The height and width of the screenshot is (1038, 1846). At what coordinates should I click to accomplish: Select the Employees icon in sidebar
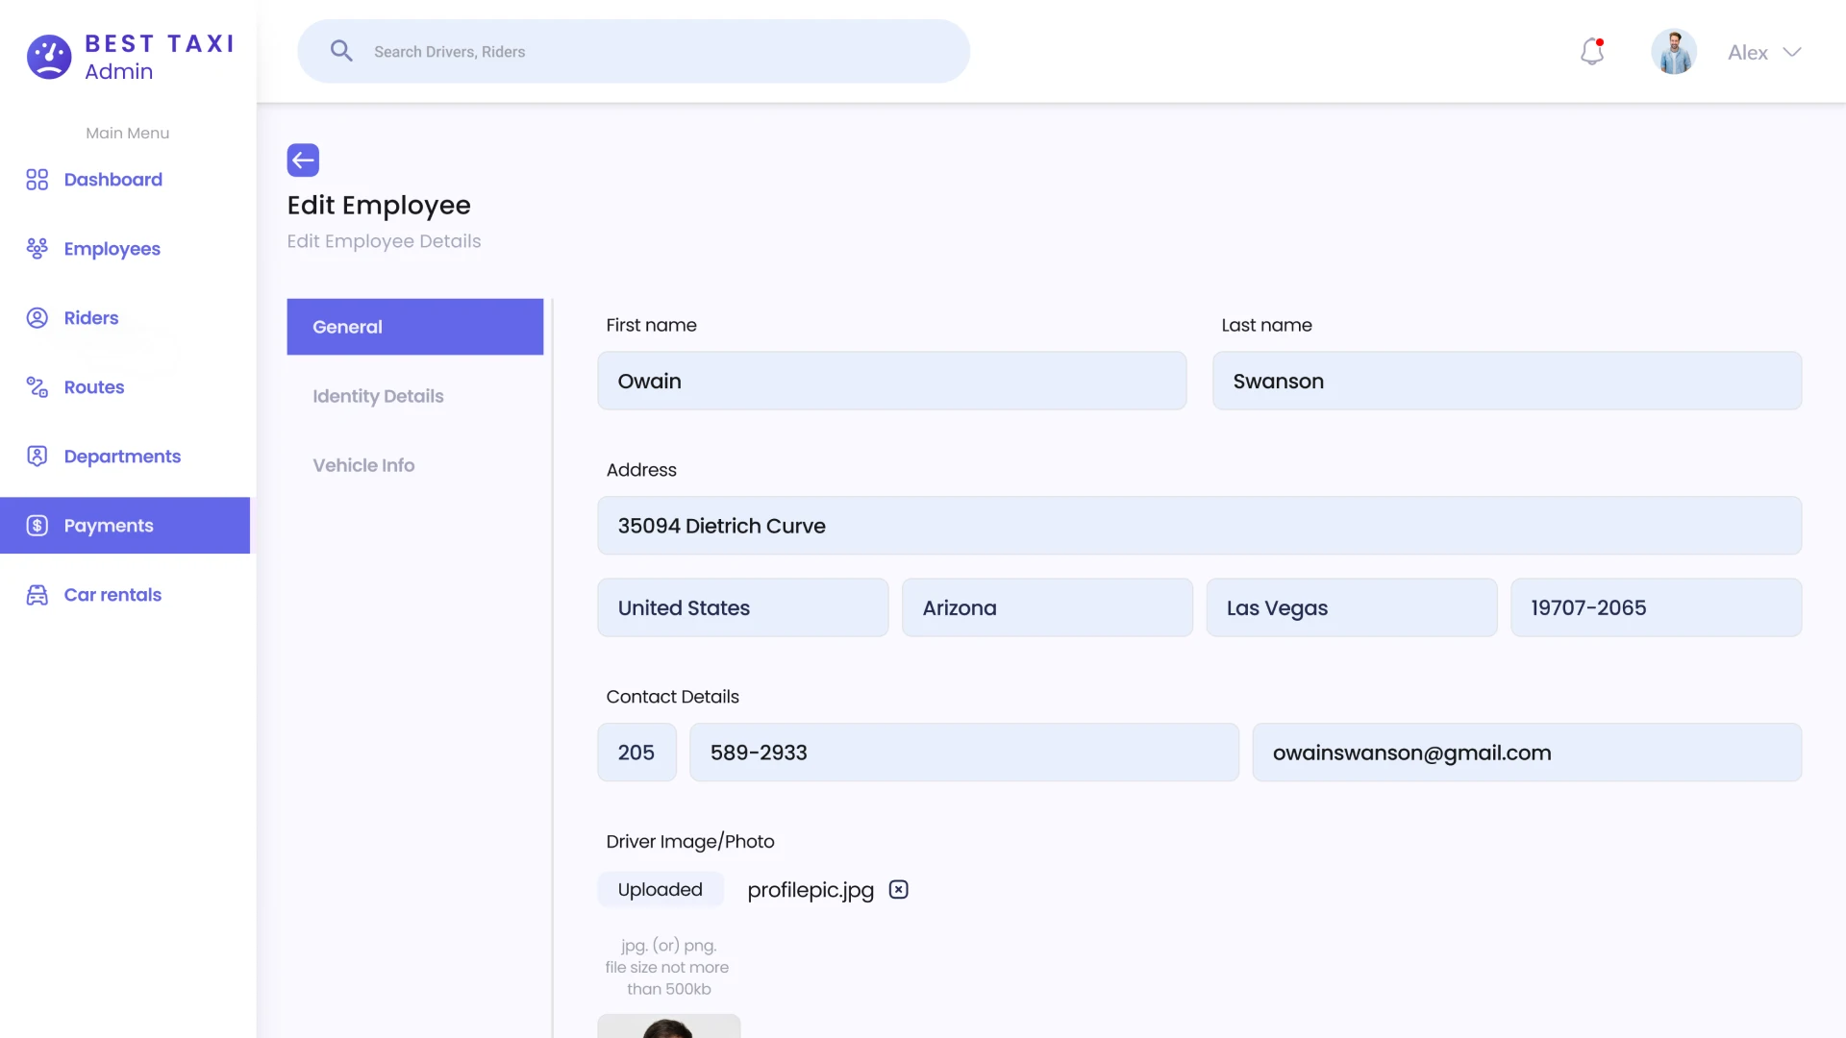tap(37, 248)
